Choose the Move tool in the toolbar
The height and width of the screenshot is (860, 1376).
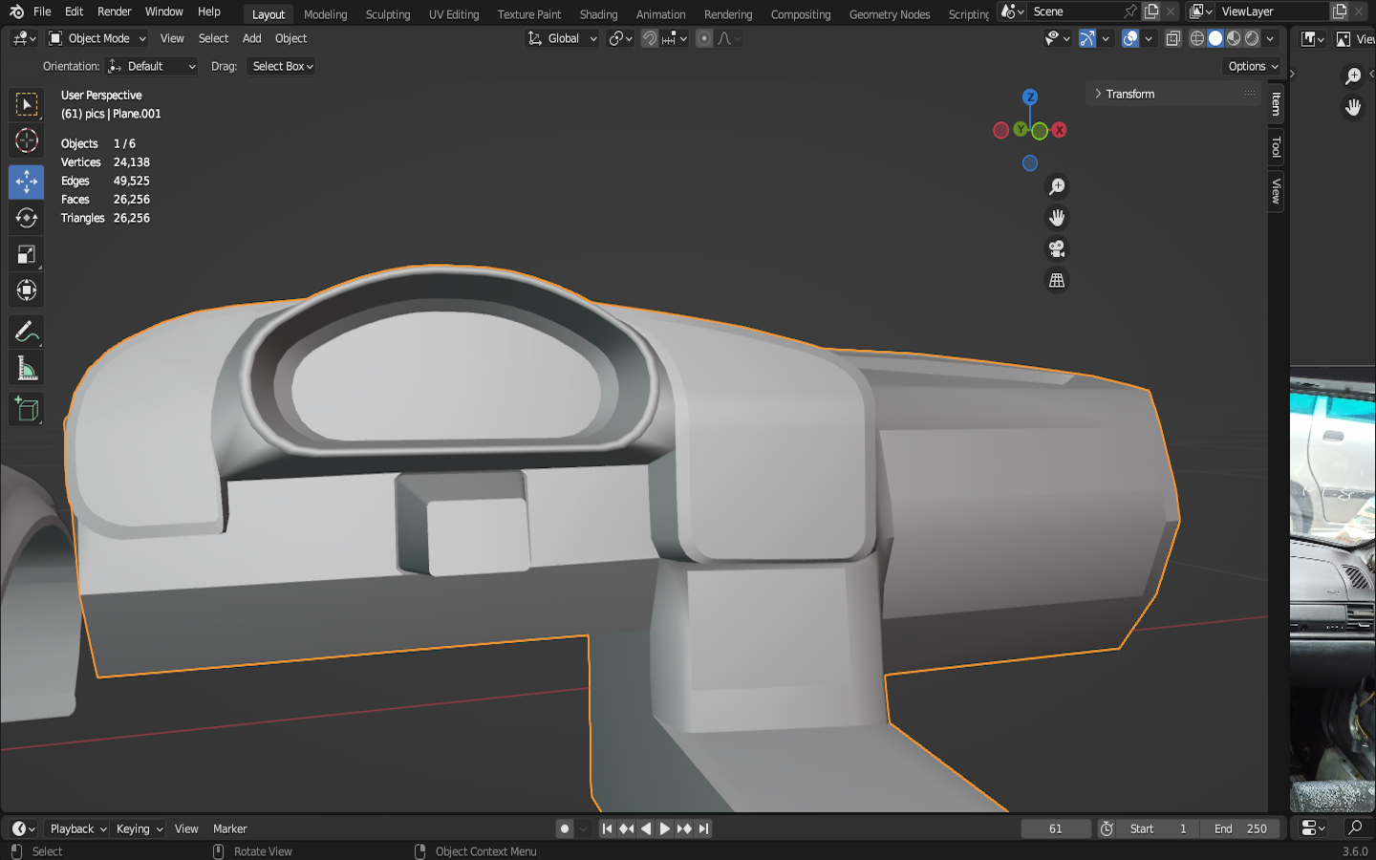point(27,182)
